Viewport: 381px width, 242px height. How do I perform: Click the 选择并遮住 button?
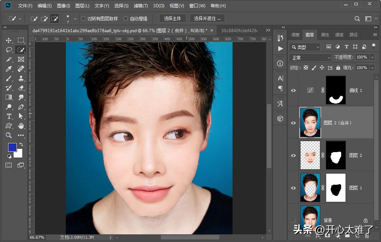(207, 18)
